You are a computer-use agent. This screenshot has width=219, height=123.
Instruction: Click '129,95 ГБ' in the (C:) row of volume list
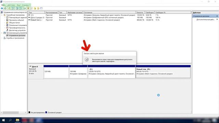pyautogui.click(x=140, y=15)
